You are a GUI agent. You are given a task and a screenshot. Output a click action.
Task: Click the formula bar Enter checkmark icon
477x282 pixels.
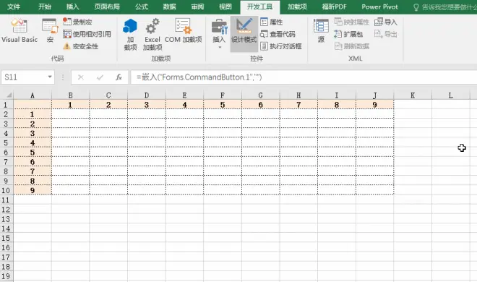click(x=100, y=77)
